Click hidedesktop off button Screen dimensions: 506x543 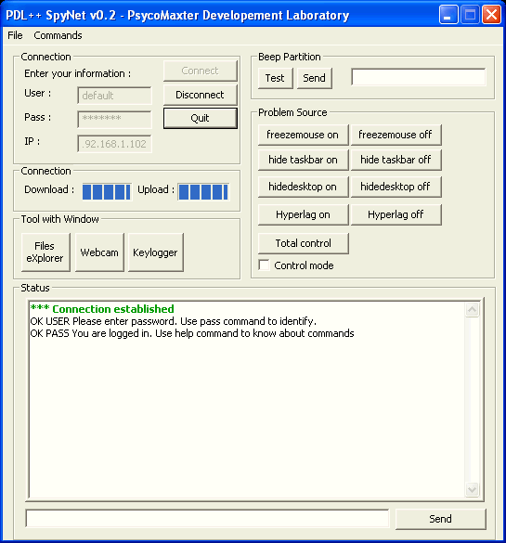coord(396,187)
